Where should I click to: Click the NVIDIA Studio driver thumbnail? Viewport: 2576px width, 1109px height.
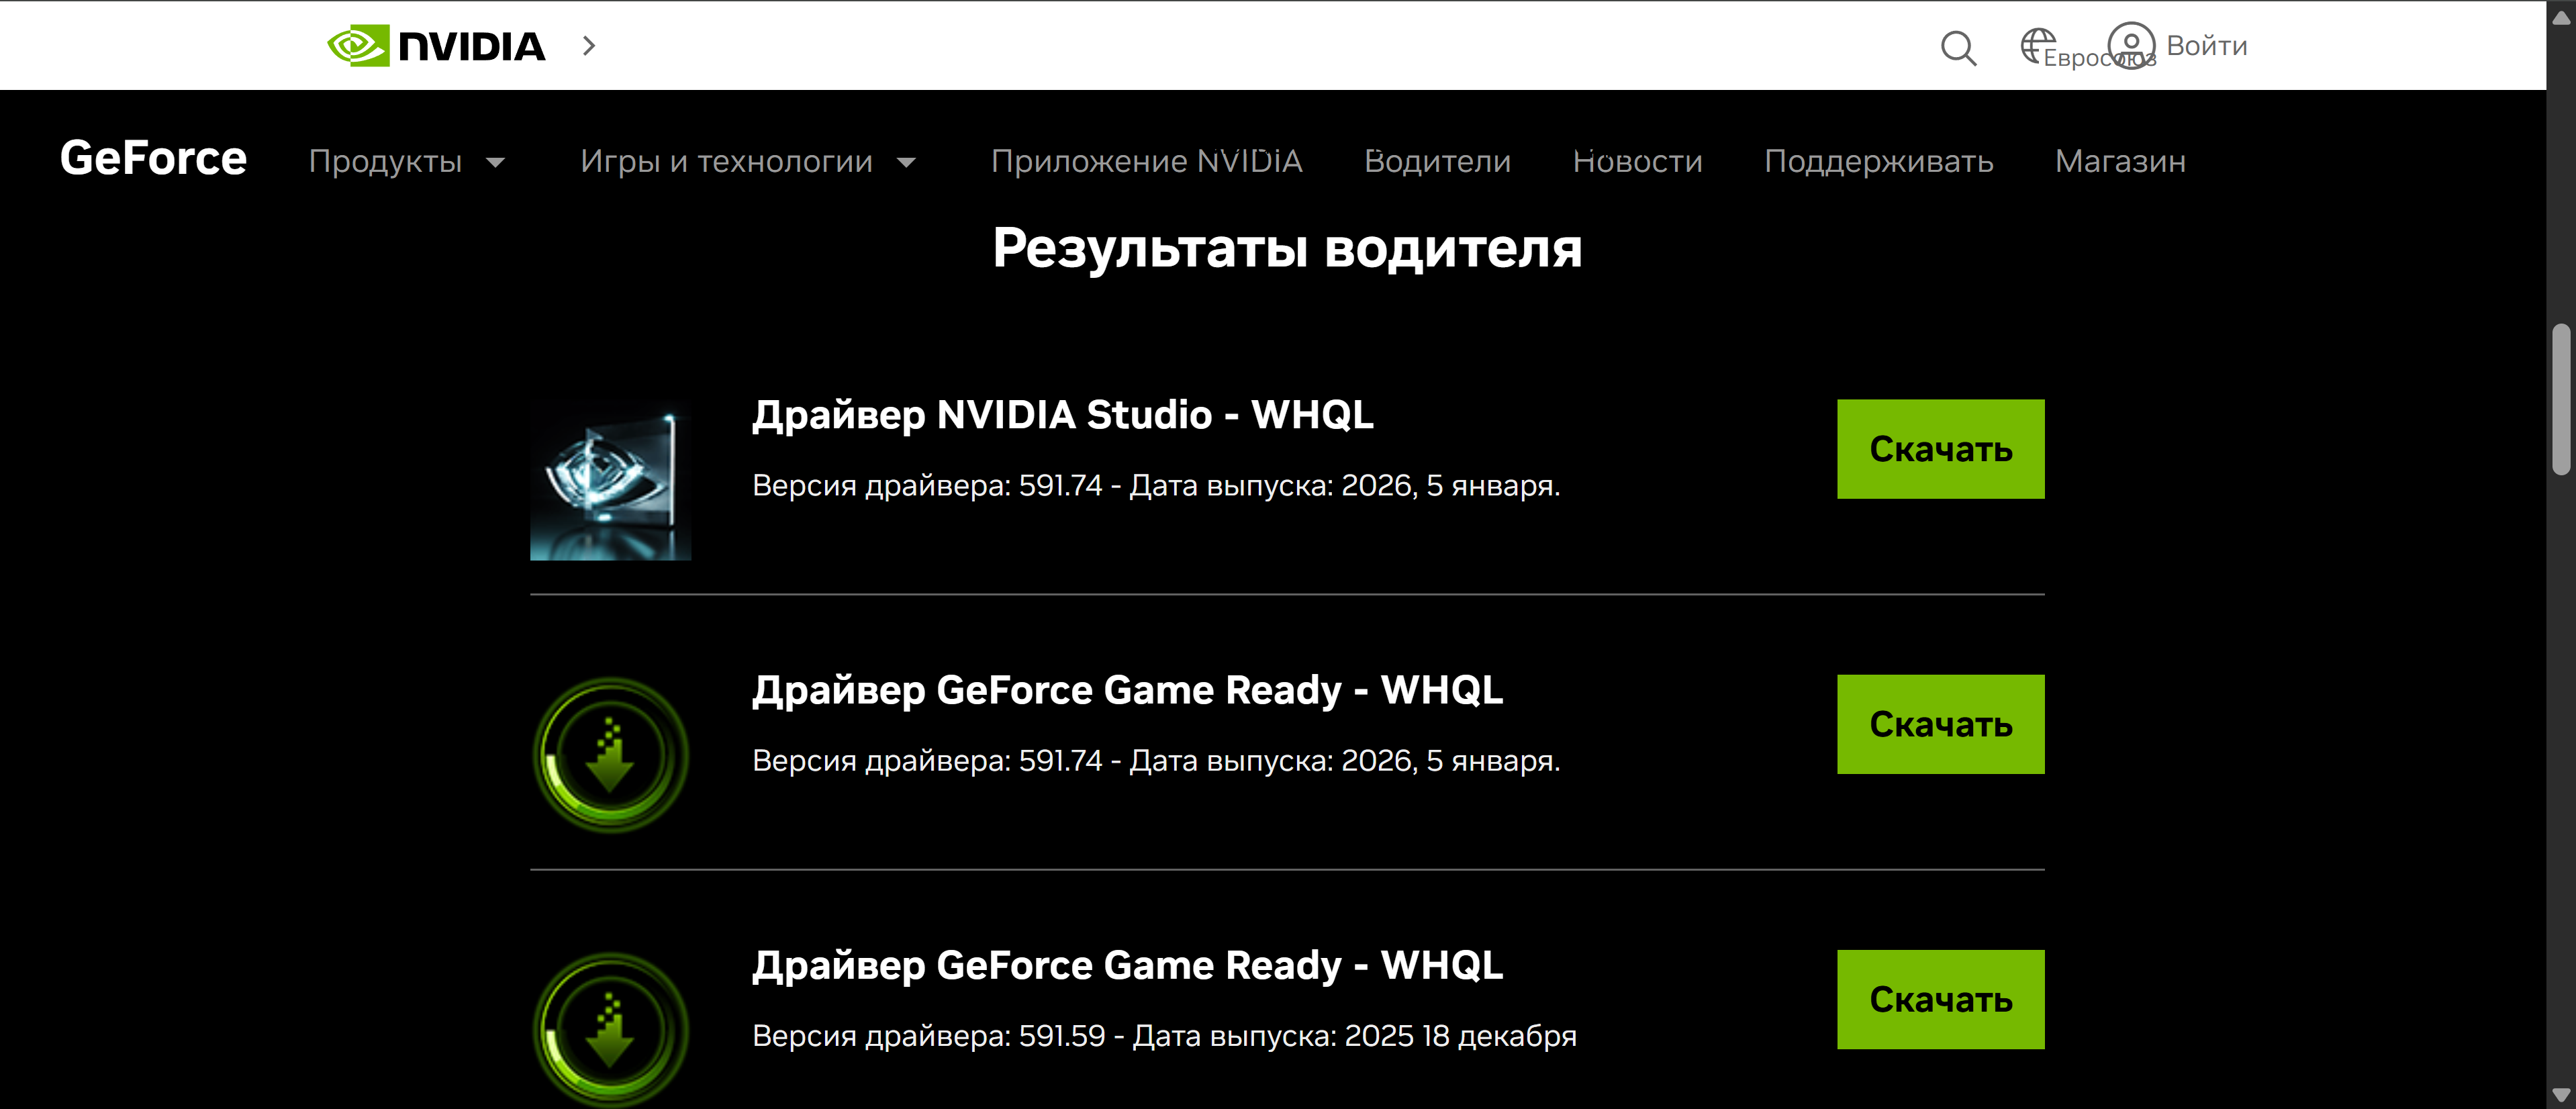pyautogui.click(x=610, y=481)
